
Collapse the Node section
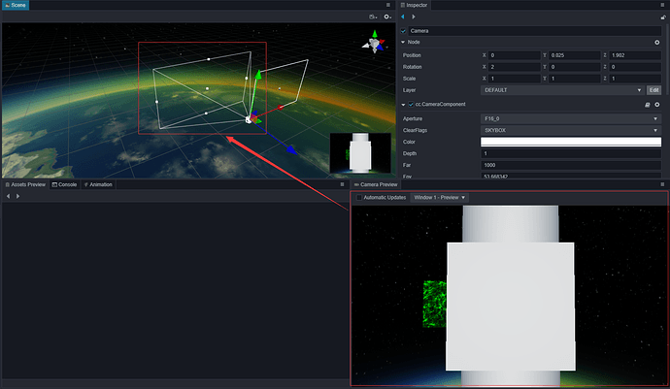(403, 43)
